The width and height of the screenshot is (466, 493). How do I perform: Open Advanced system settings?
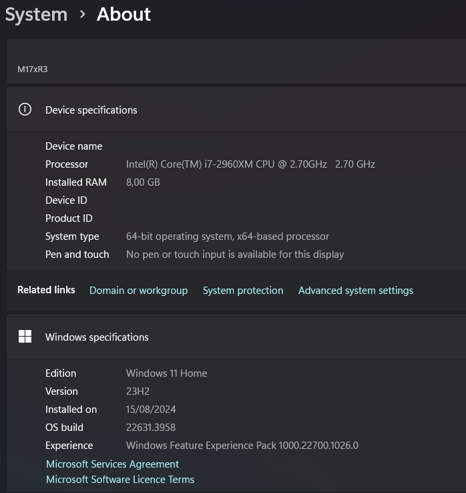(356, 291)
